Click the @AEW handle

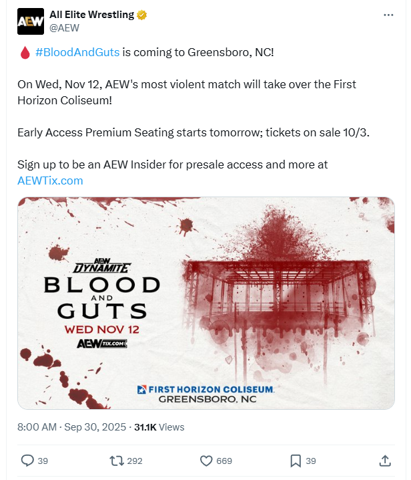coord(65,28)
